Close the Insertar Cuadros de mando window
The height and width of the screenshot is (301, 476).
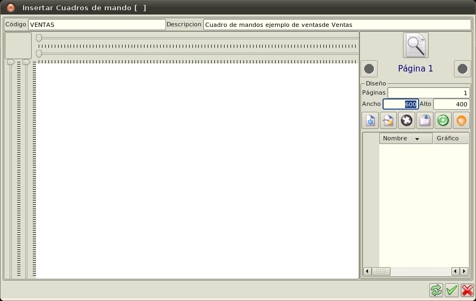(x=11, y=8)
